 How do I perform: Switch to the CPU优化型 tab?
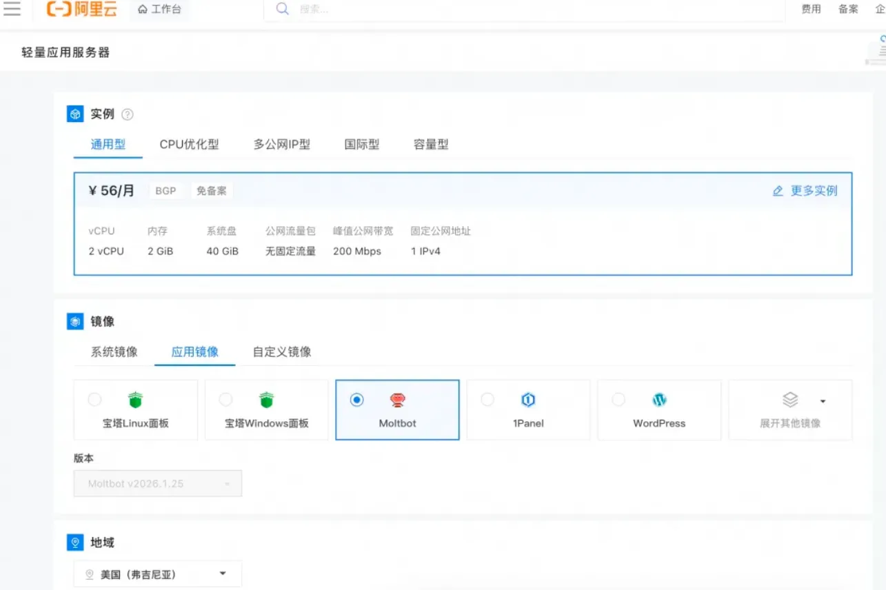[x=190, y=145]
